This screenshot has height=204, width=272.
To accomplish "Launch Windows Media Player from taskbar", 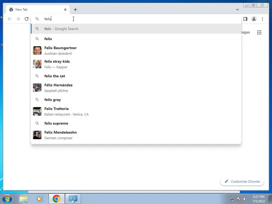I will point(40,199).
